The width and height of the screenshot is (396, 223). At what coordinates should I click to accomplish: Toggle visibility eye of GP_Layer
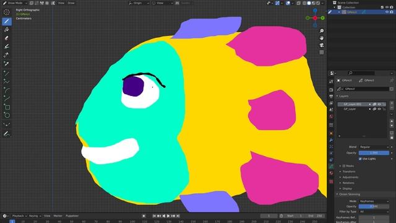click(x=379, y=109)
